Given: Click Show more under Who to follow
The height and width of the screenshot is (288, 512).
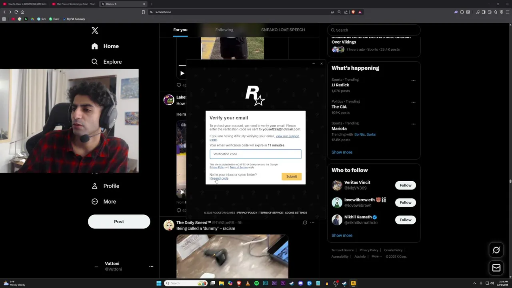Looking at the screenshot, I should click(342, 235).
